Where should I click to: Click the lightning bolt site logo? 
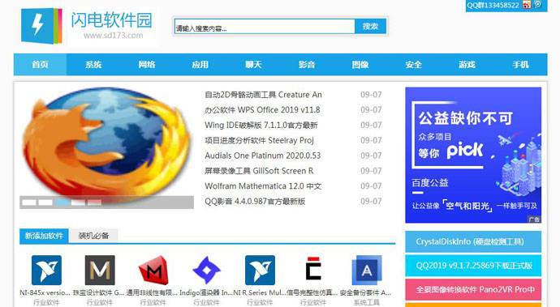(x=41, y=26)
